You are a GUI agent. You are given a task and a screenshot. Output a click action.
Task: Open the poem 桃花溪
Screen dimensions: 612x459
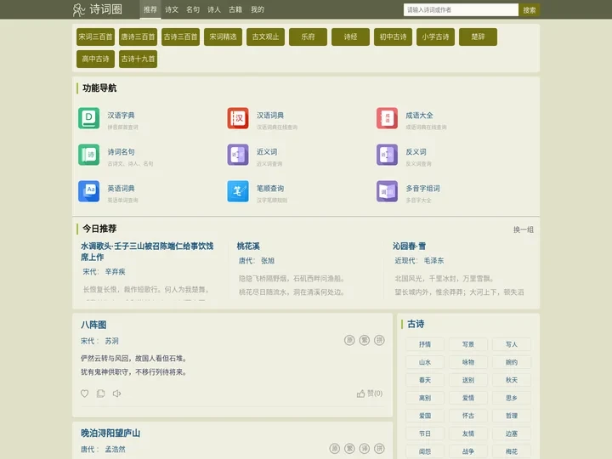click(248, 246)
